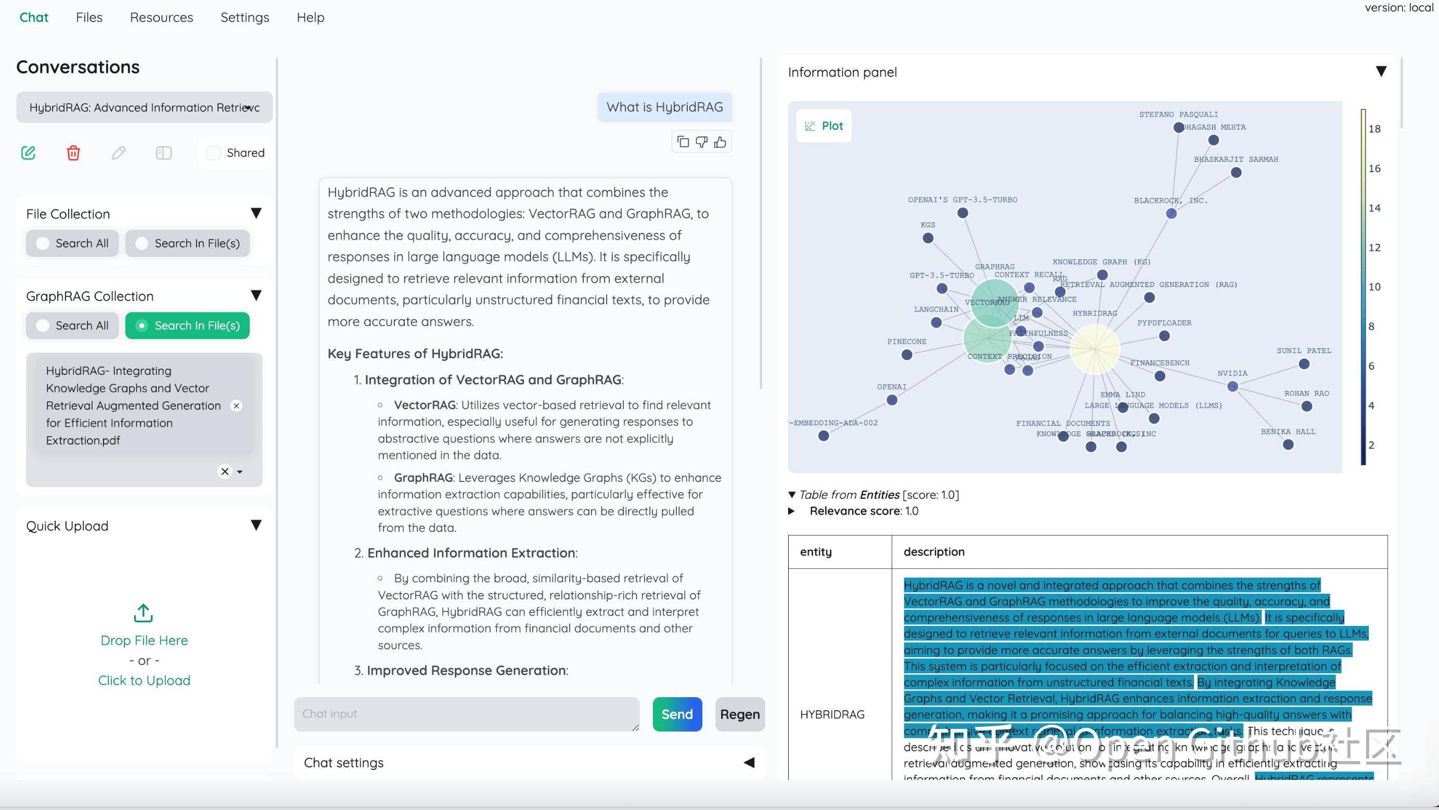The width and height of the screenshot is (1439, 810).
Task: Delete conversation using the red trash icon
Action: pos(73,152)
